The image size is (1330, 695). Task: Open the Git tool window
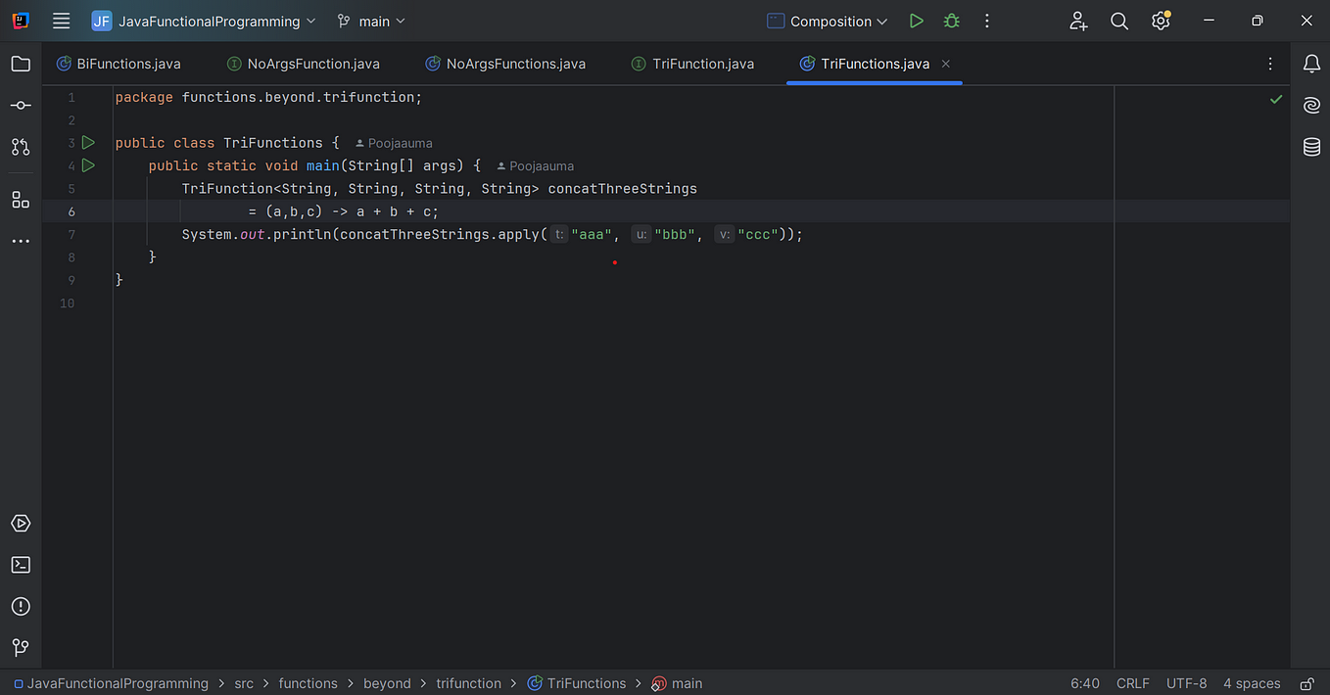pos(21,647)
